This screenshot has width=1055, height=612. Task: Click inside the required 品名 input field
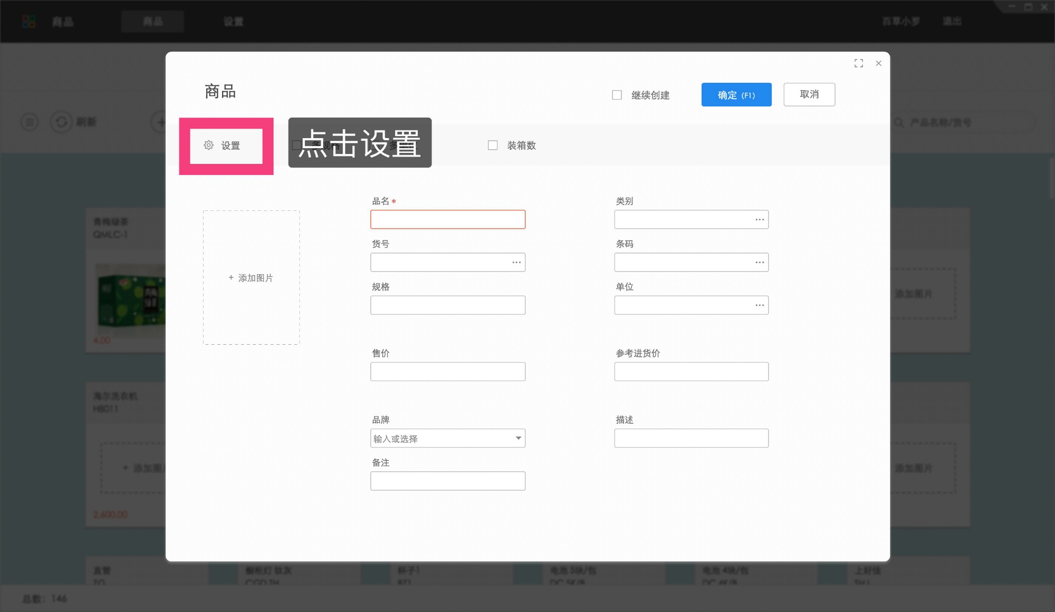coord(447,219)
